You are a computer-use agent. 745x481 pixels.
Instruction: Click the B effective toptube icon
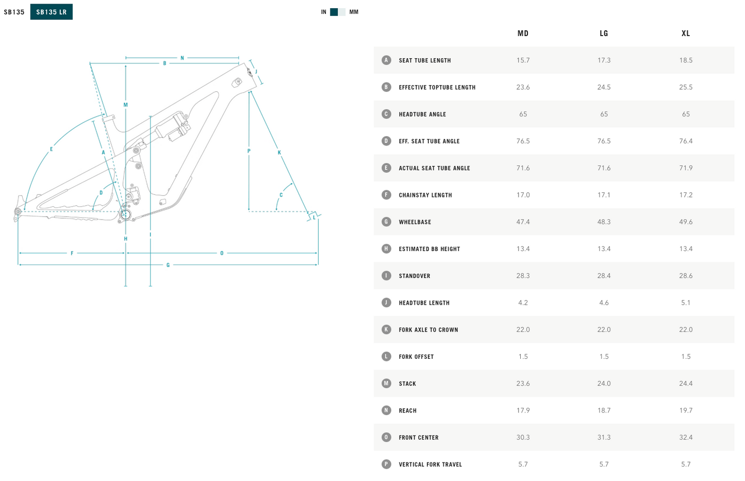[386, 87]
